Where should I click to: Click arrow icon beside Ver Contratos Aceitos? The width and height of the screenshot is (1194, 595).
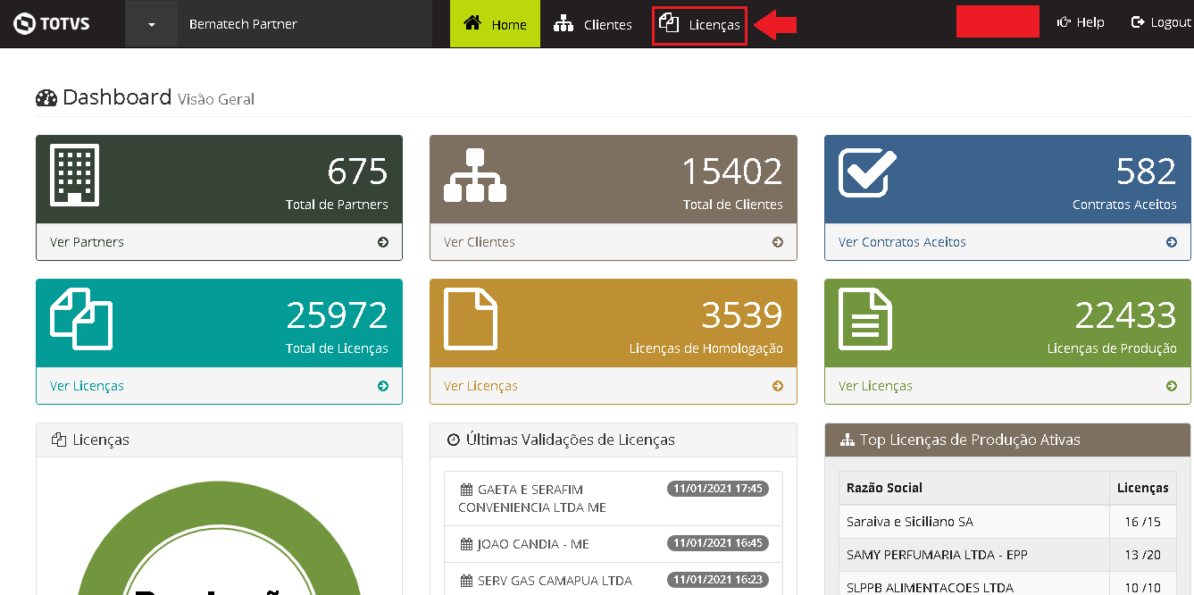point(1172,242)
